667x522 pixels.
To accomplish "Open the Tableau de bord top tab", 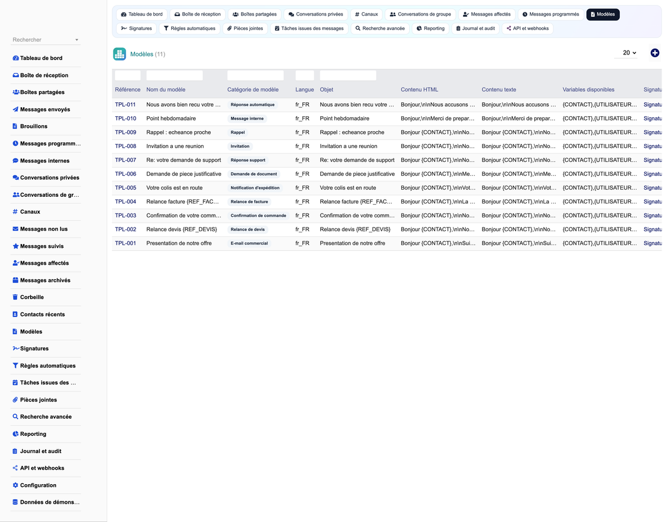I will pyautogui.click(x=142, y=14).
